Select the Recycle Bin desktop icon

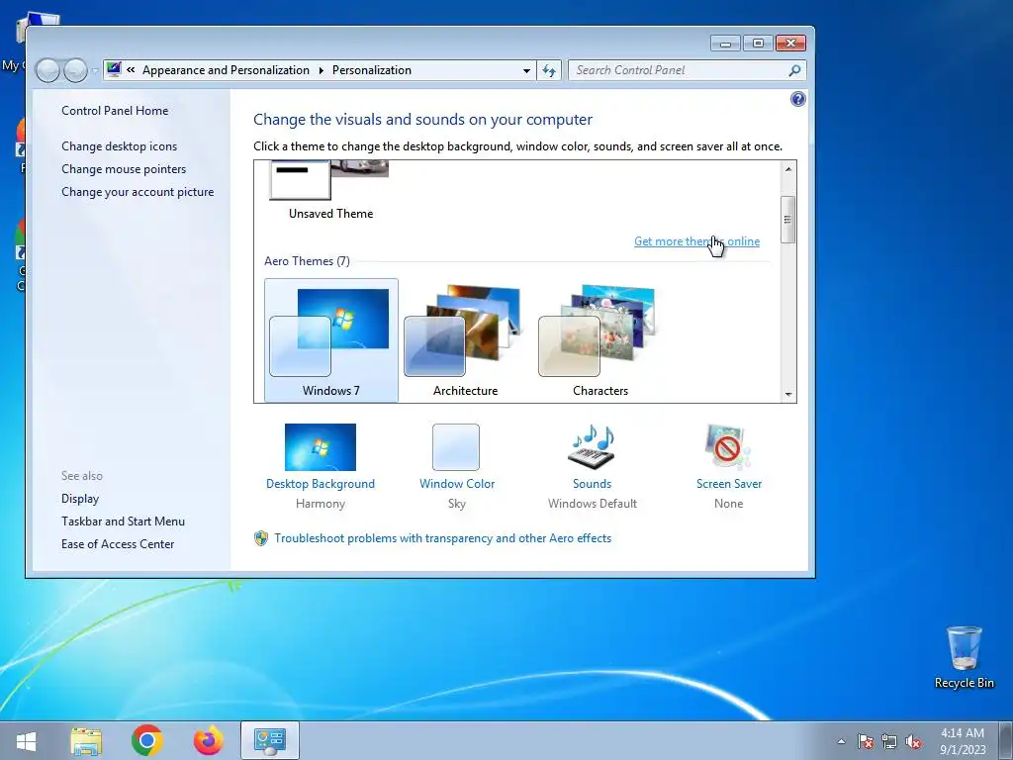pyautogui.click(x=964, y=657)
